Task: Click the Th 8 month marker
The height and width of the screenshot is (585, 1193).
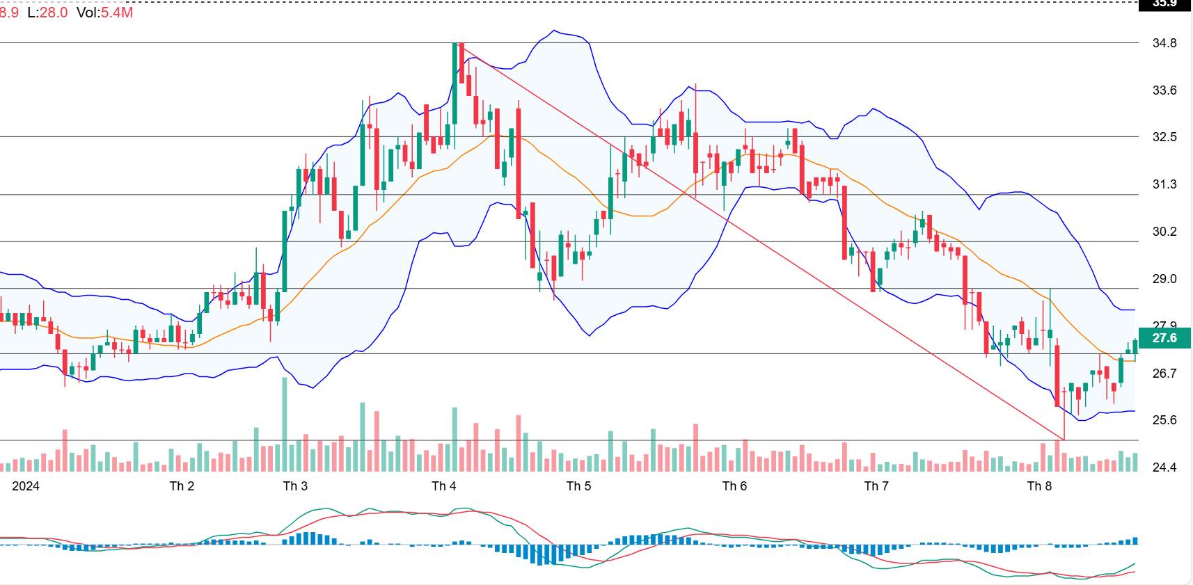Action: 1039,486
